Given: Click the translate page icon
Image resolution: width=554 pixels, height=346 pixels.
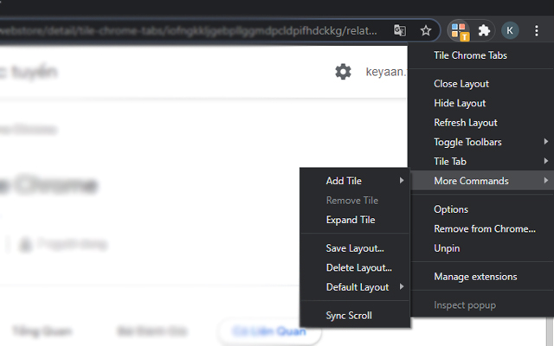Looking at the screenshot, I should point(400,31).
